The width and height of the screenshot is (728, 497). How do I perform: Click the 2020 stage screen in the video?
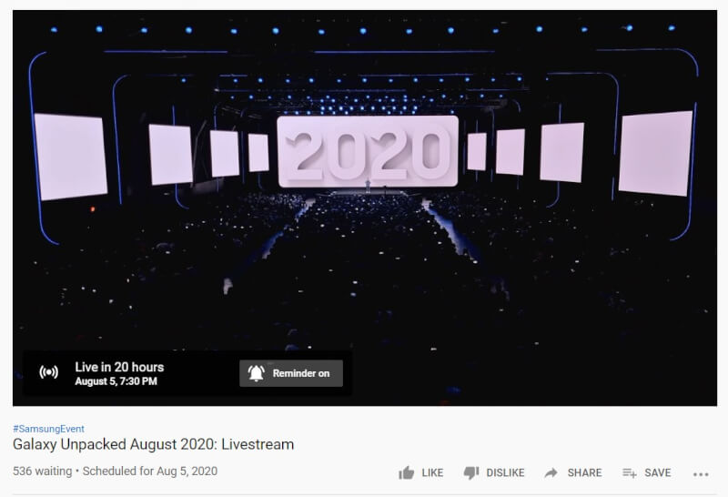(368, 151)
